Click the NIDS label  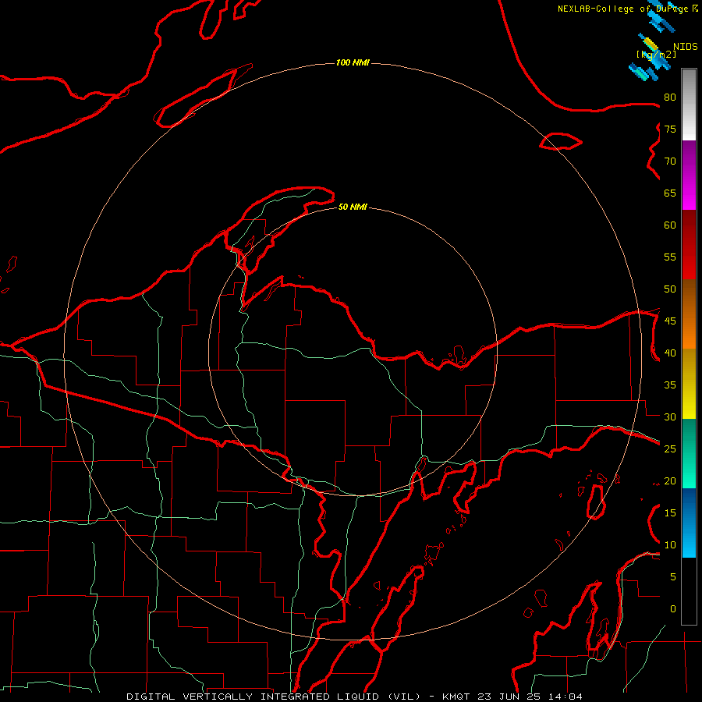pyautogui.click(x=685, y=47)
